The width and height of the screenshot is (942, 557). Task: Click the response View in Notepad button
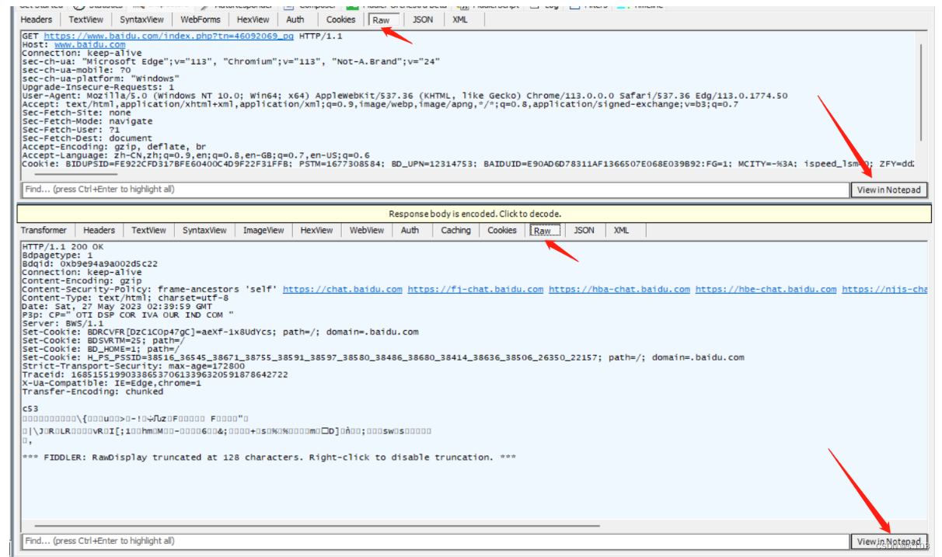[x=889, y=541]
